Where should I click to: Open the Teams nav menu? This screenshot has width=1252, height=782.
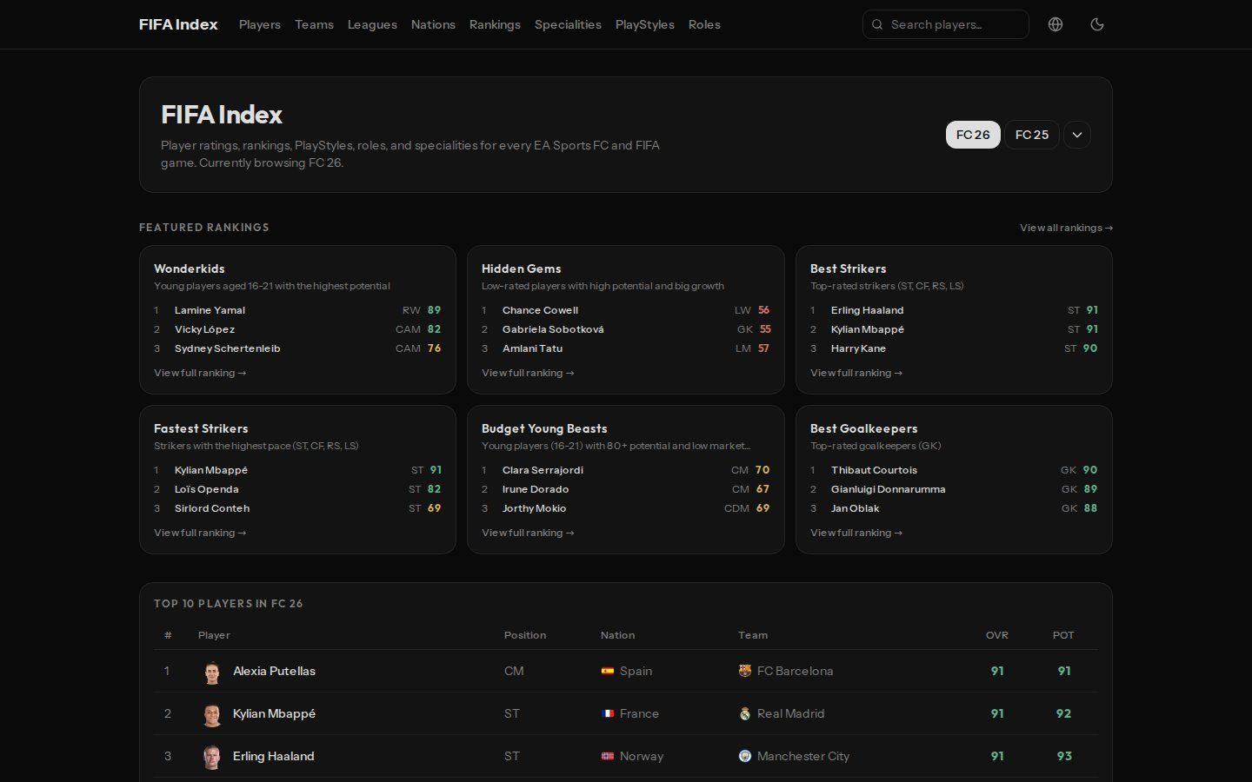[314, 24]
